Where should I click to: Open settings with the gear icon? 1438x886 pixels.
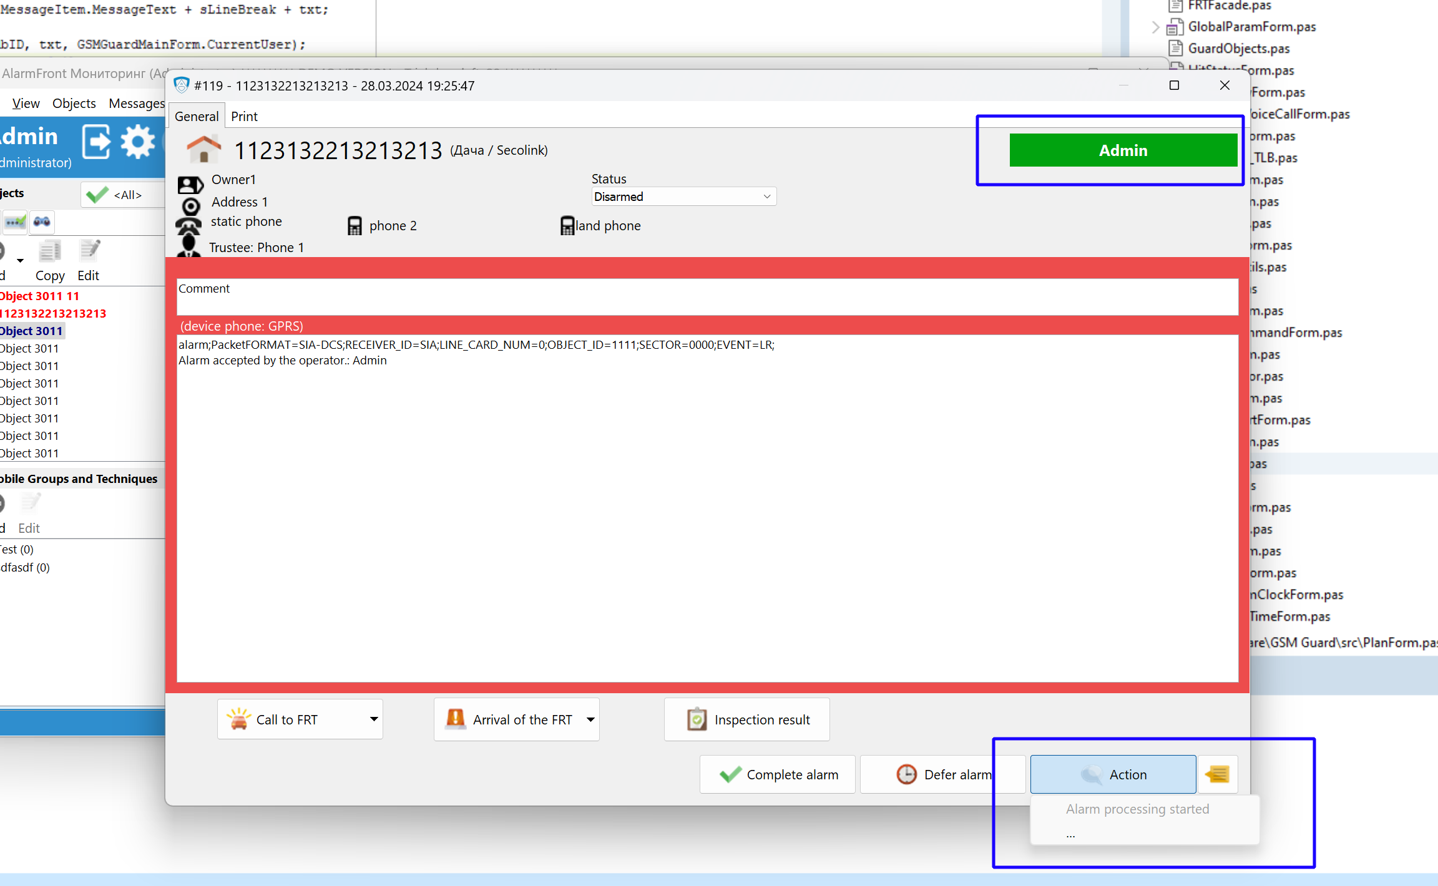pos(137,142)
